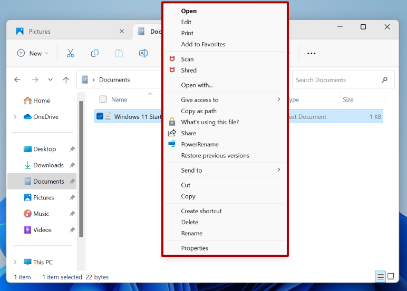Click the Pictures tab icon

[20, 32]
